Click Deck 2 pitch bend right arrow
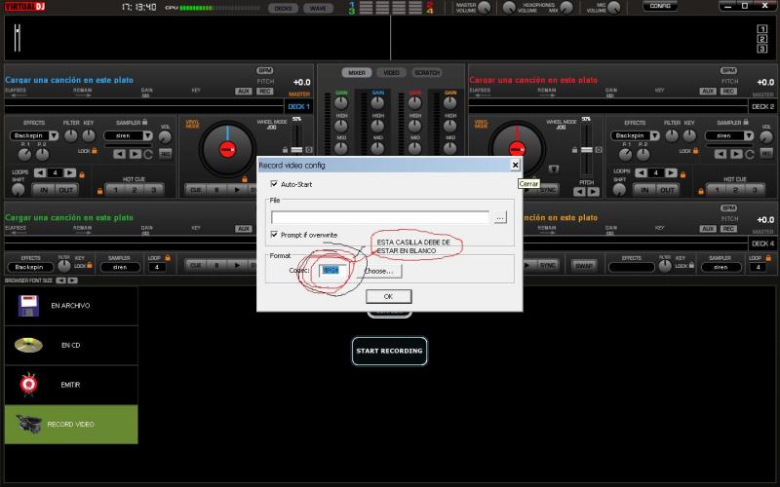Screen dimensions: 780x487 [x=593, y=192]
